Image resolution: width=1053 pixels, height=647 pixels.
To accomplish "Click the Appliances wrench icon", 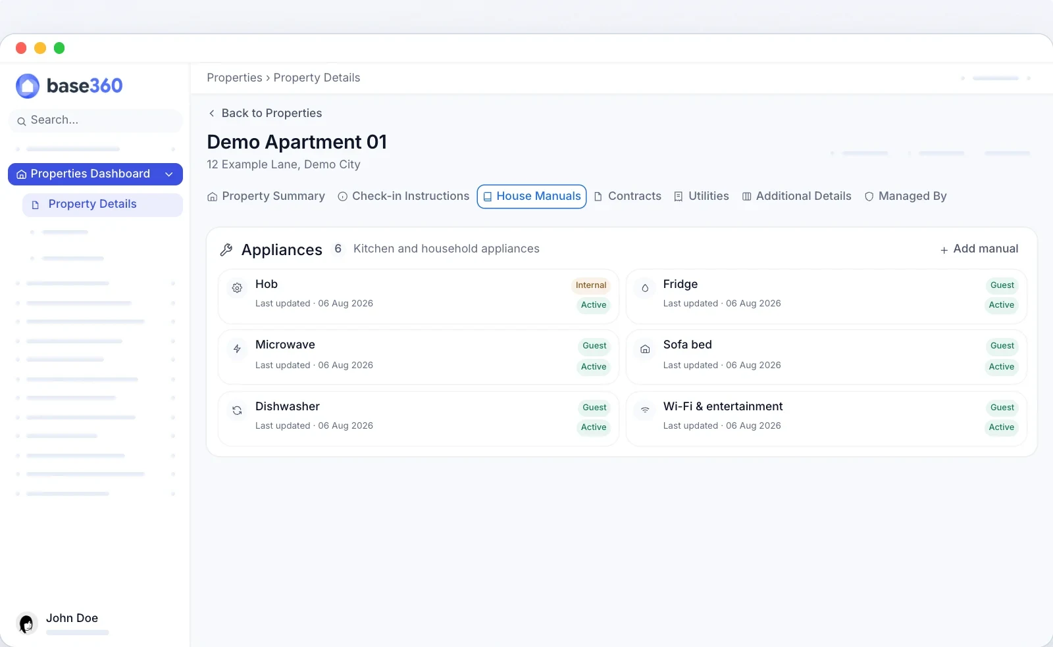I will (x=226, y=250).
